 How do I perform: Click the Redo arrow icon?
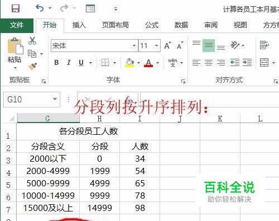click(64, 8)
